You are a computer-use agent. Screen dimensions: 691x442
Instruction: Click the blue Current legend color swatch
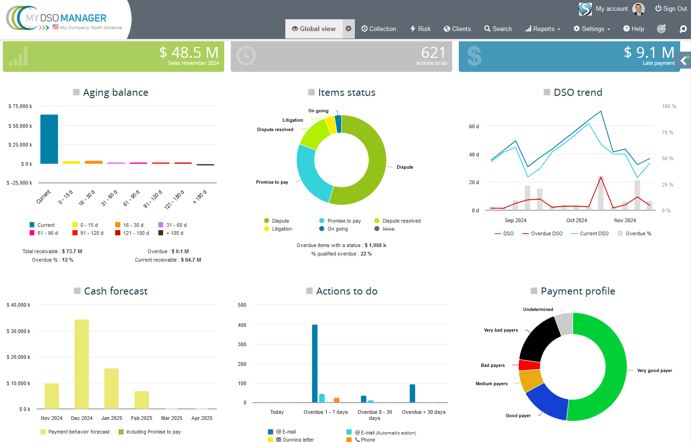point(32,225)
